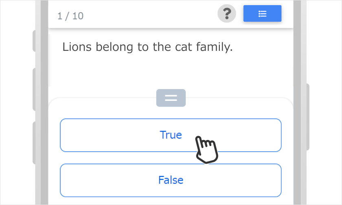Click the "Lions belong to the cat family" statement
The image size is (342, 205).
[147, 47]
